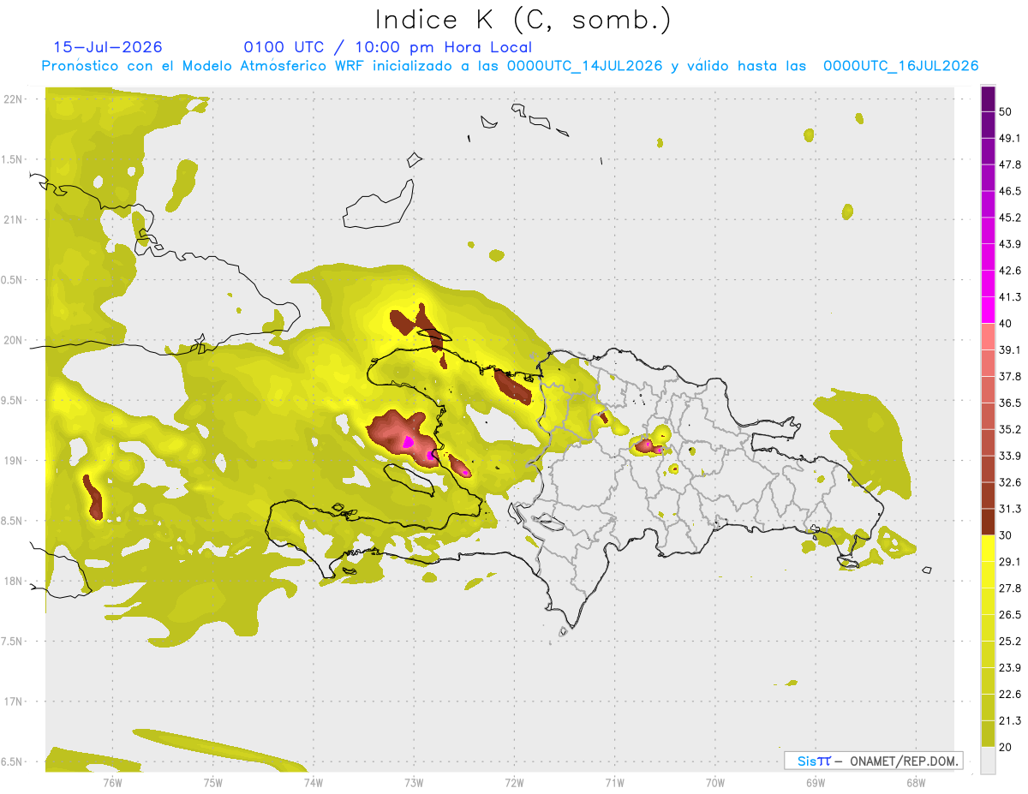Click the "45.2" color scale value
The image size is (1028, 794).
tap(1010, 218)
